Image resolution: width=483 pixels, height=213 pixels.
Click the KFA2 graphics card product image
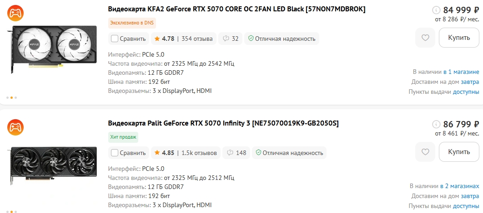coord(54,49)
